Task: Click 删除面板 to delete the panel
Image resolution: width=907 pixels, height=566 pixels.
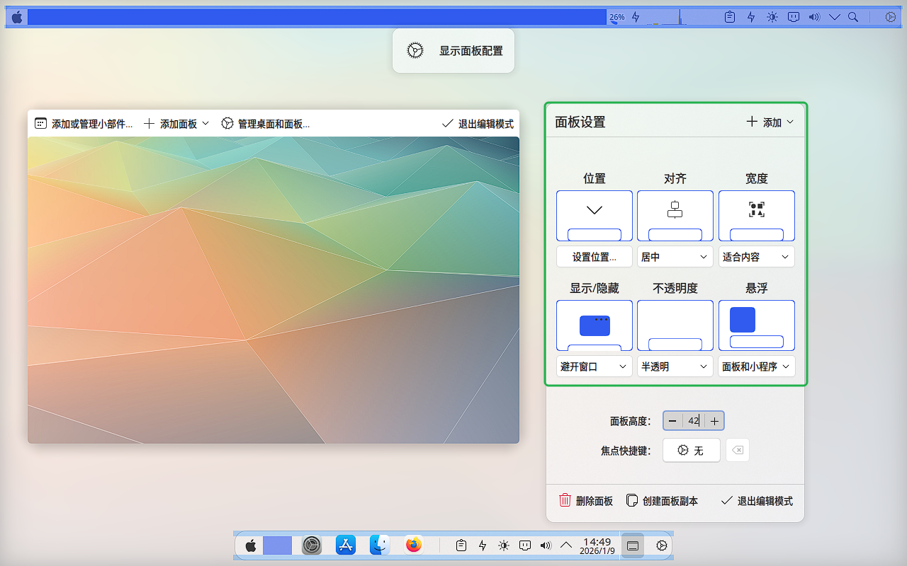Action: tap(586, 501)
